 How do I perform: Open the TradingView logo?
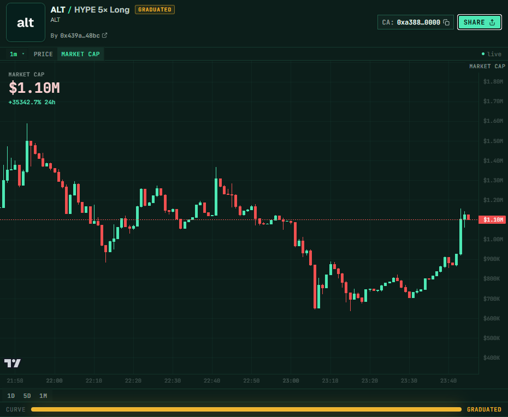click(13, 364)
